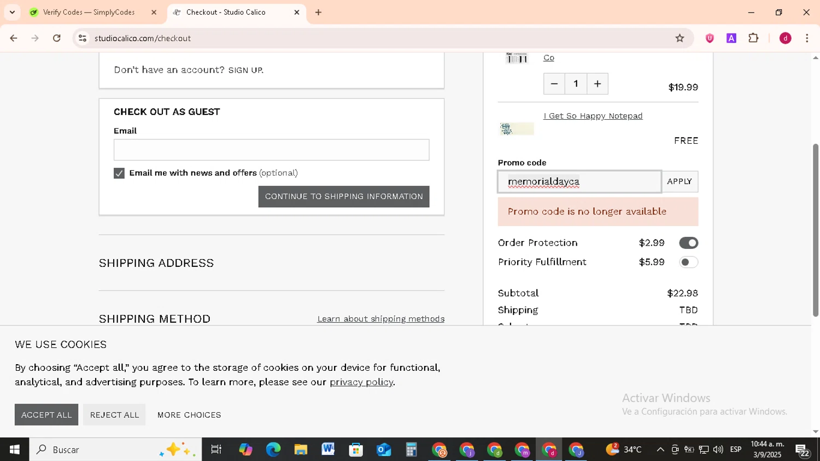The height and width of the screenshot is (461, 820).
Task: Uncheck Email me with news and offers
Action: click(119, 173)
